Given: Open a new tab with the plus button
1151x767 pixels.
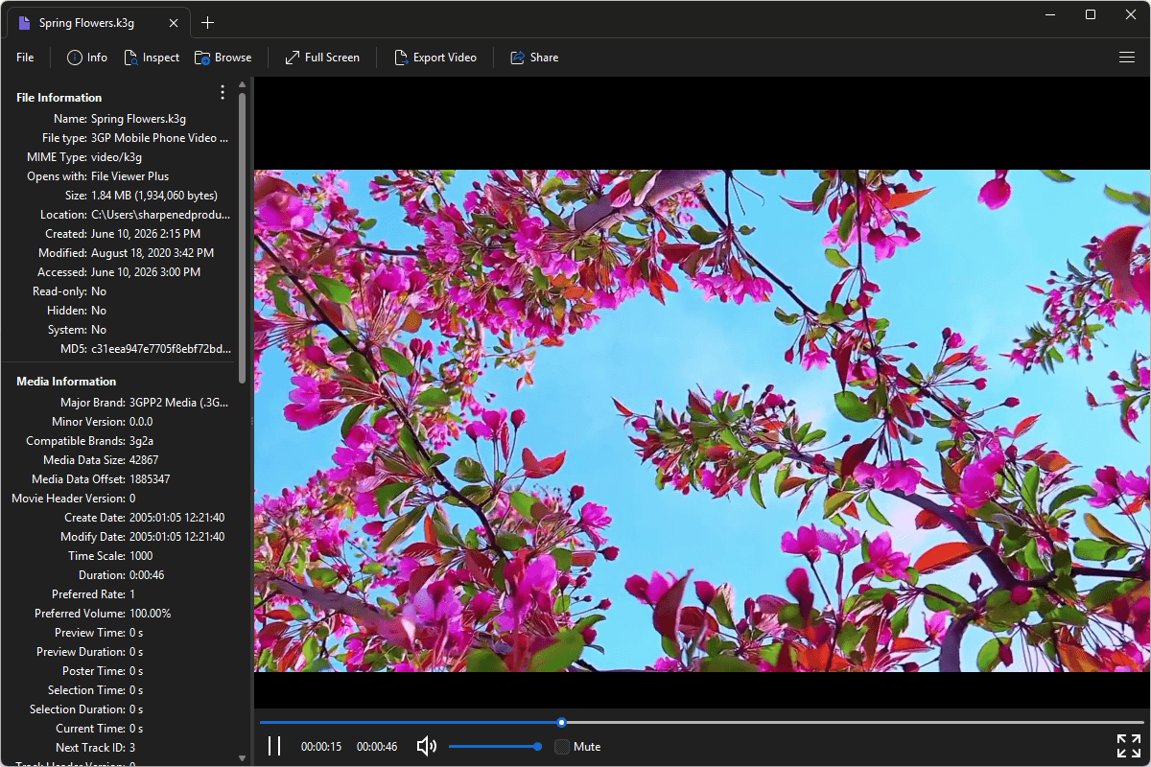Looking at the screenshot, I should [x=207, y=22].
